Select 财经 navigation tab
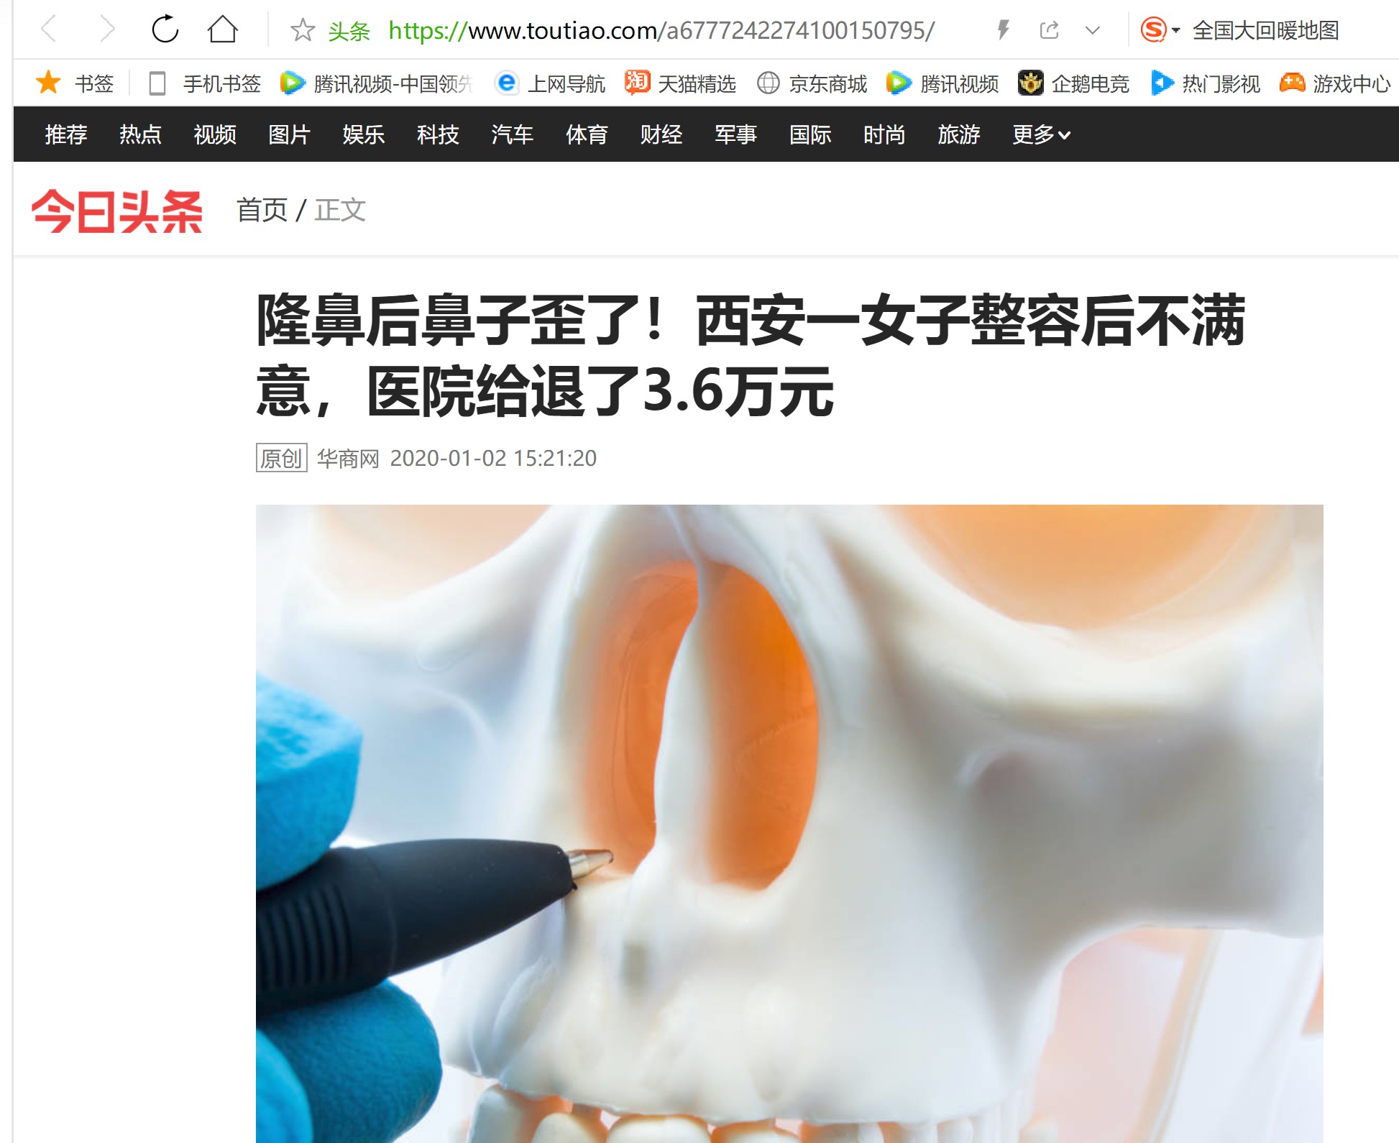 tap(661, 134)
